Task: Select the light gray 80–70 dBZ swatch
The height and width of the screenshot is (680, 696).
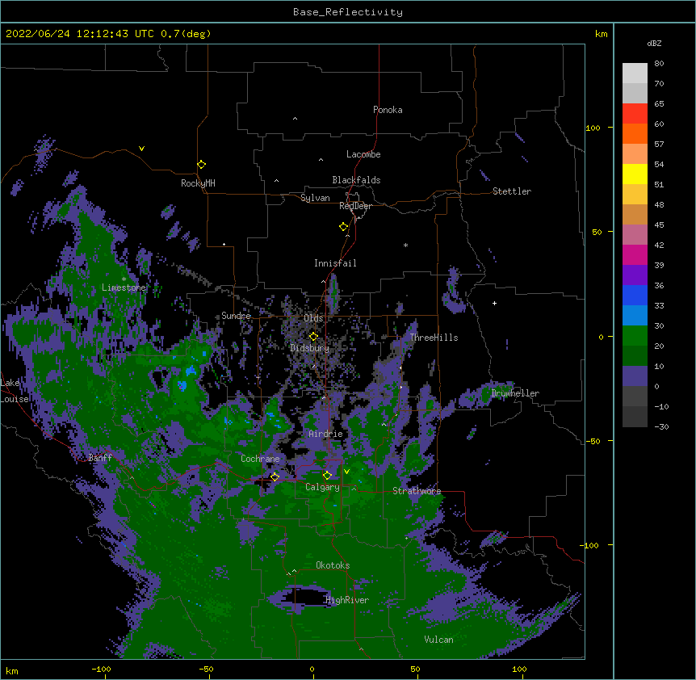Action: 635,73
